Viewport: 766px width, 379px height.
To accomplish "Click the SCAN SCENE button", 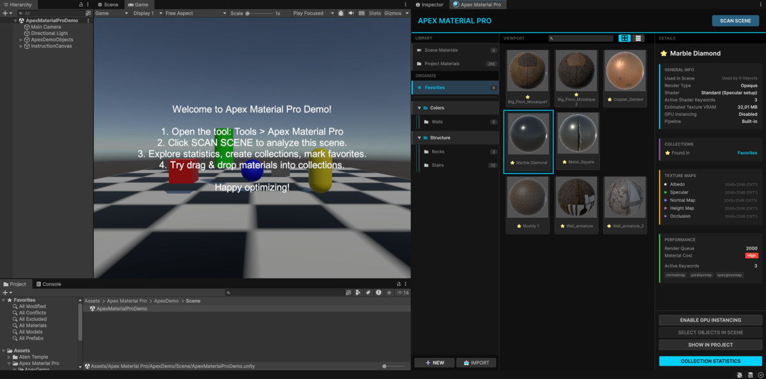I will (x=735, y=20).
